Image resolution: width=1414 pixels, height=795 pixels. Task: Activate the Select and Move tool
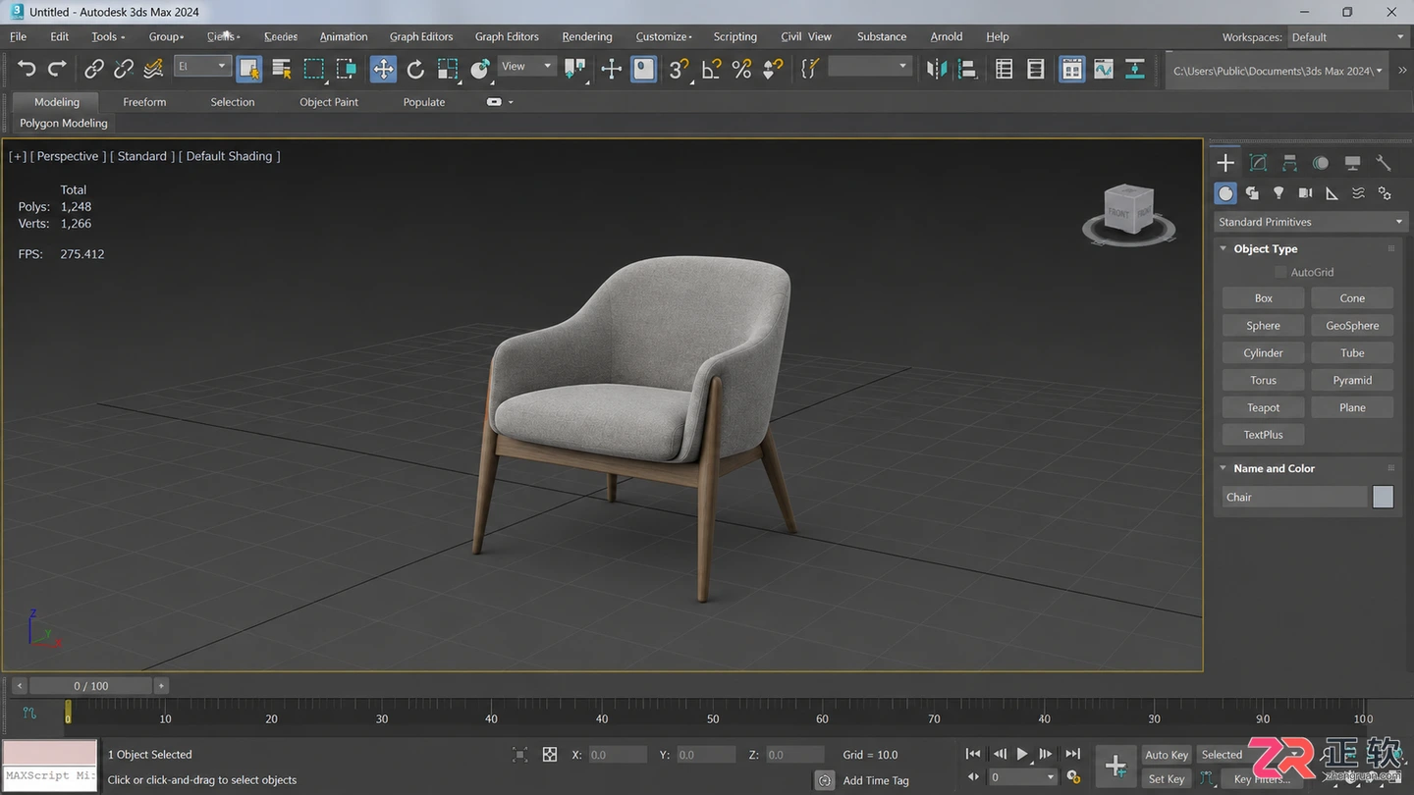click(383, 69)
